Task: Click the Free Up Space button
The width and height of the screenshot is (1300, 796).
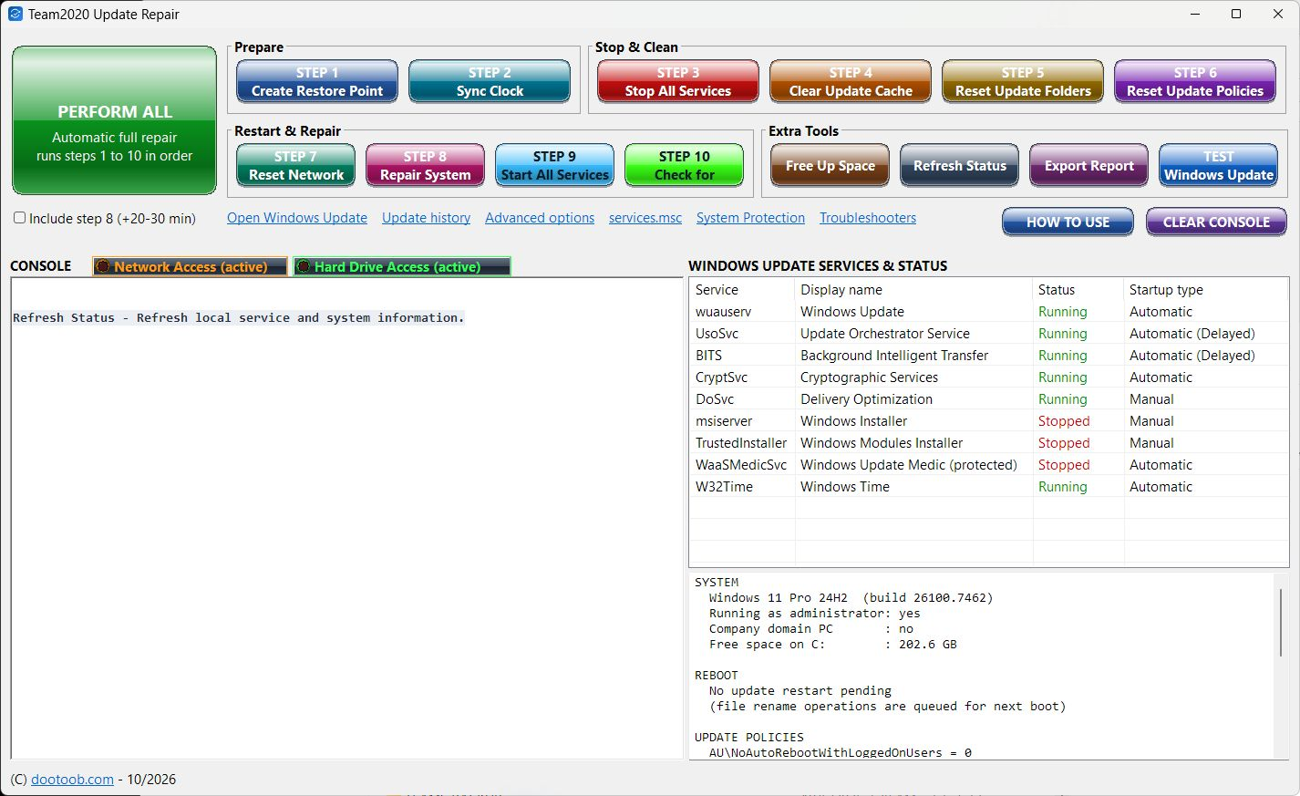Action: point(831,166)
